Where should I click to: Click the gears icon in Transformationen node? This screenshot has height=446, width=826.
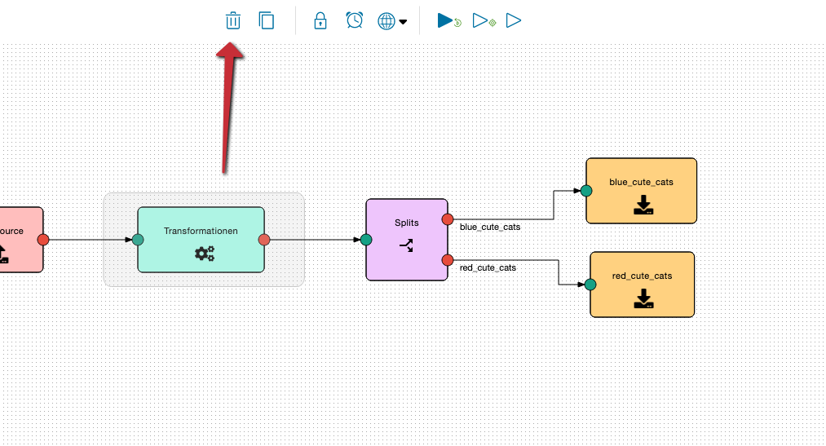click(205, 254)
